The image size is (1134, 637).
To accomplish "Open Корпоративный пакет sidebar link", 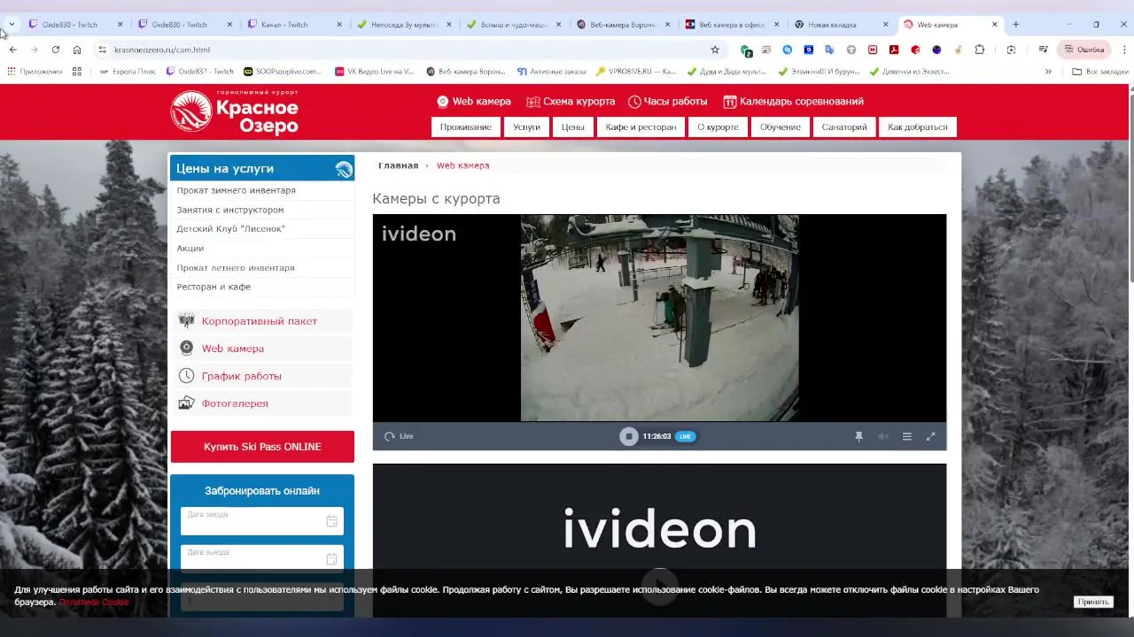I will 259,321.
